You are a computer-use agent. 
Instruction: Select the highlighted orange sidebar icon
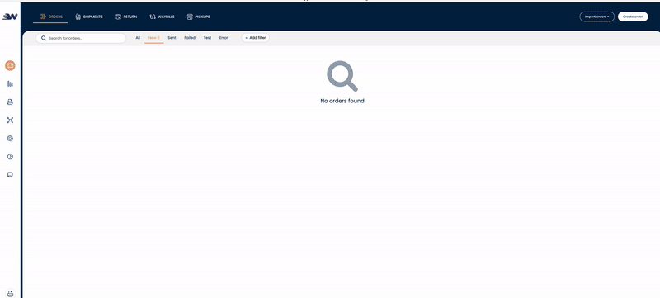tap(10, 66)
